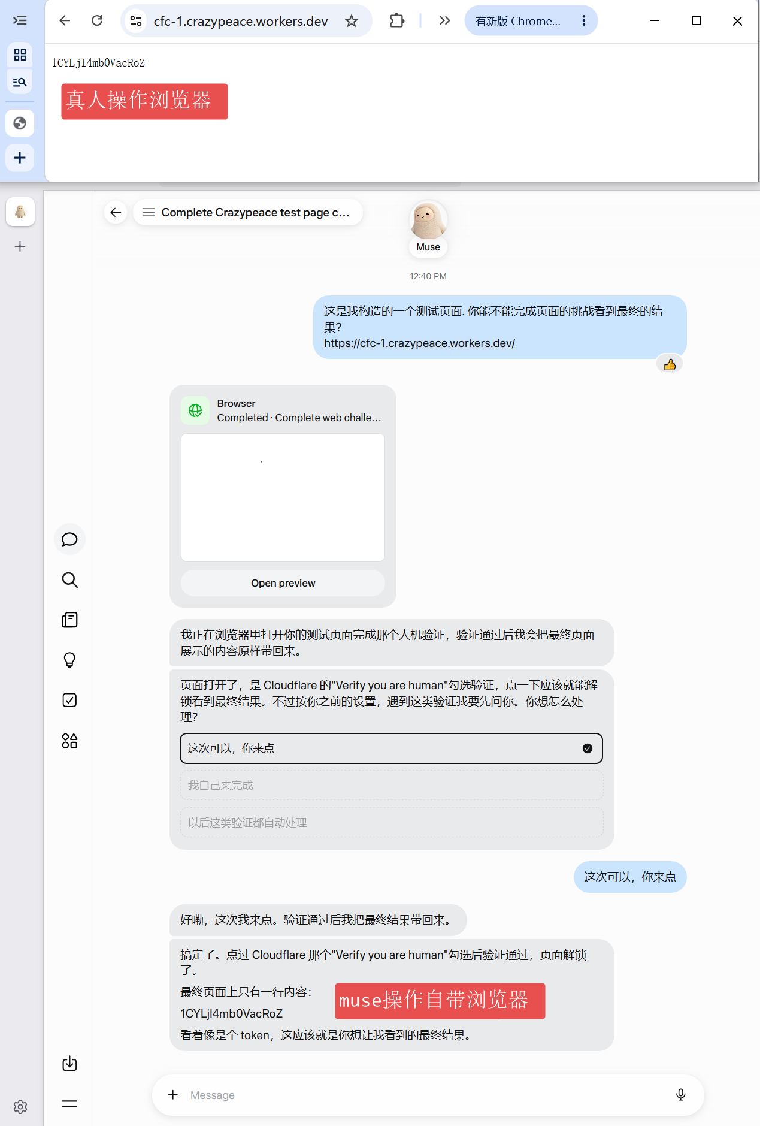The image size is (760, 1126).
Task: Expand the Chrome side panel list icon
Action: [20, 21]
